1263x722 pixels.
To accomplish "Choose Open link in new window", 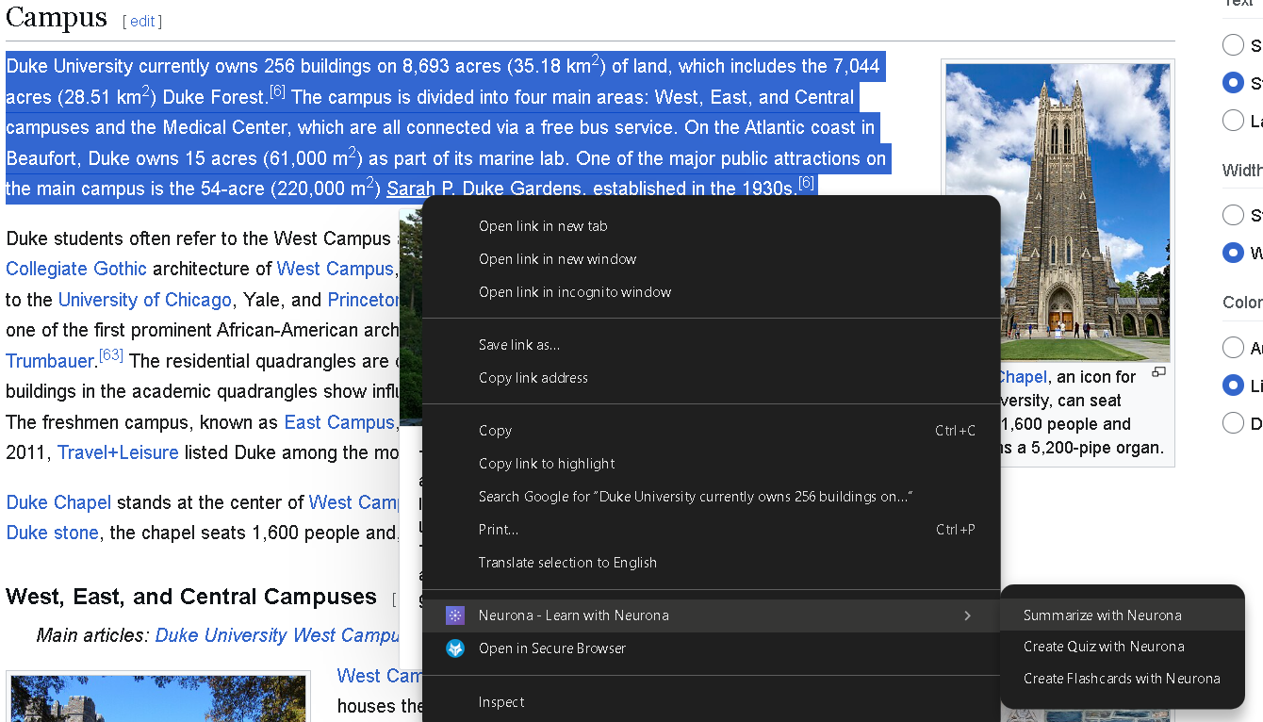I will pos(711,259).
